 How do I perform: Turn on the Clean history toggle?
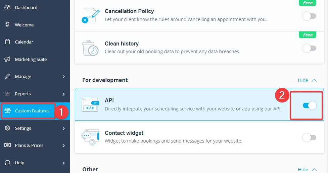[309, 48]
